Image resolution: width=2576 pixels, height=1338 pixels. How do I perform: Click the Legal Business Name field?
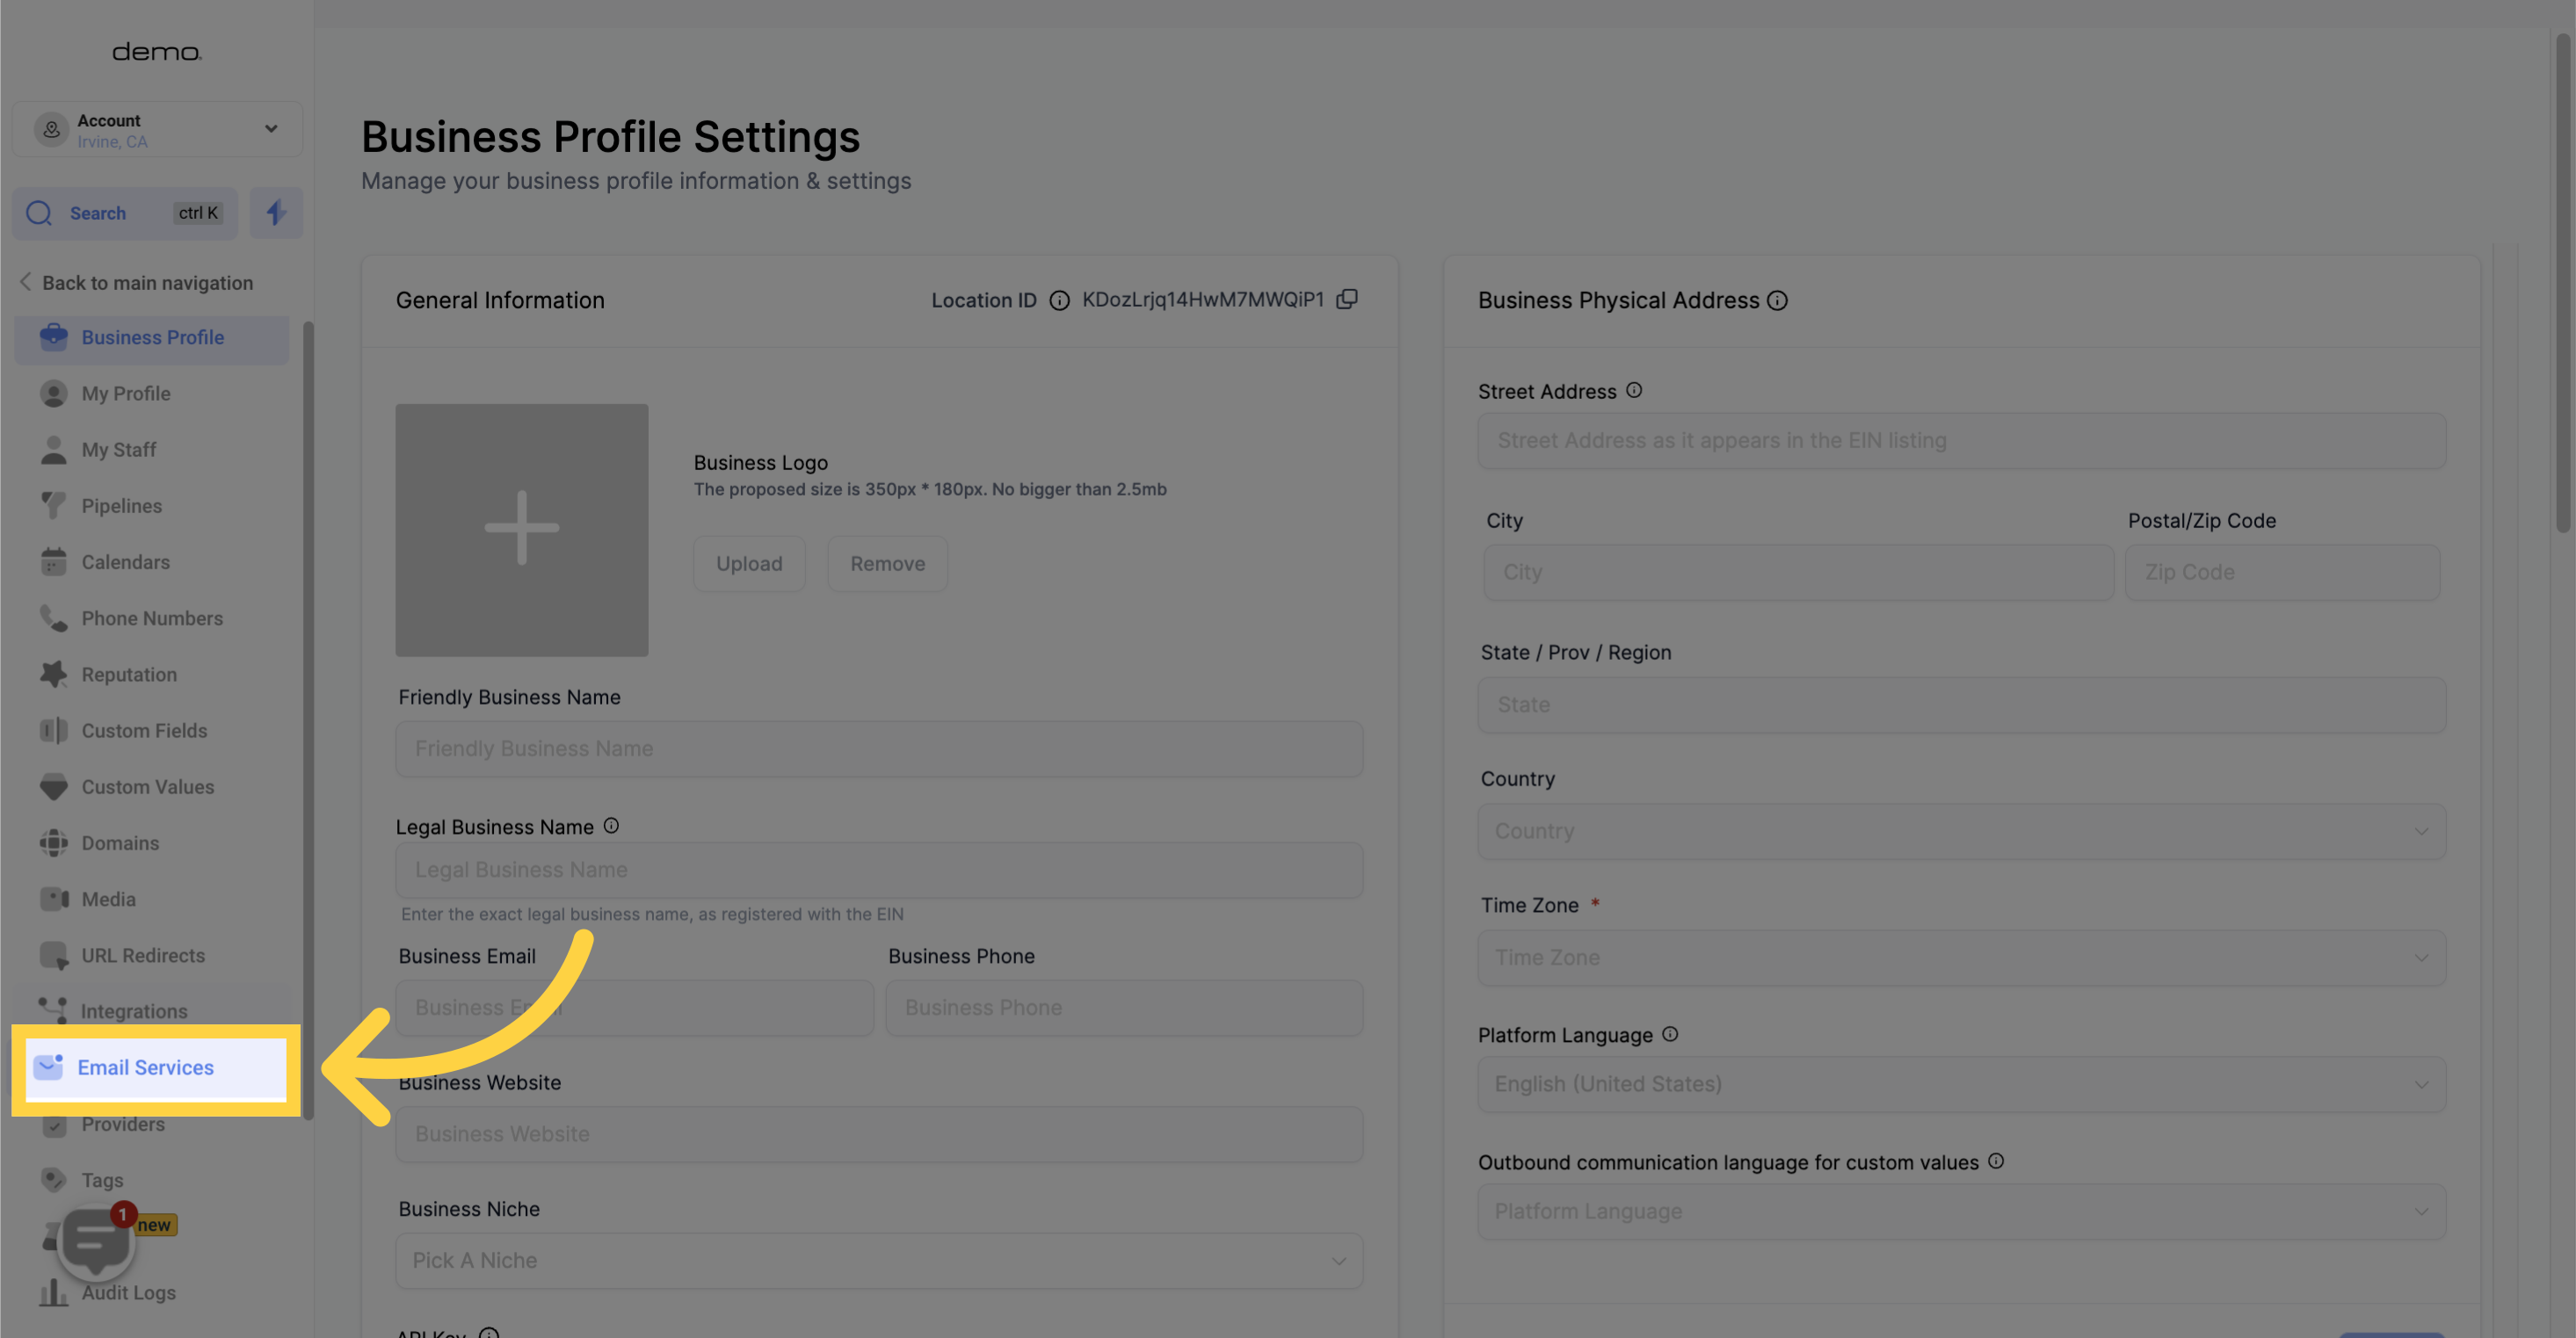(879, 870)
